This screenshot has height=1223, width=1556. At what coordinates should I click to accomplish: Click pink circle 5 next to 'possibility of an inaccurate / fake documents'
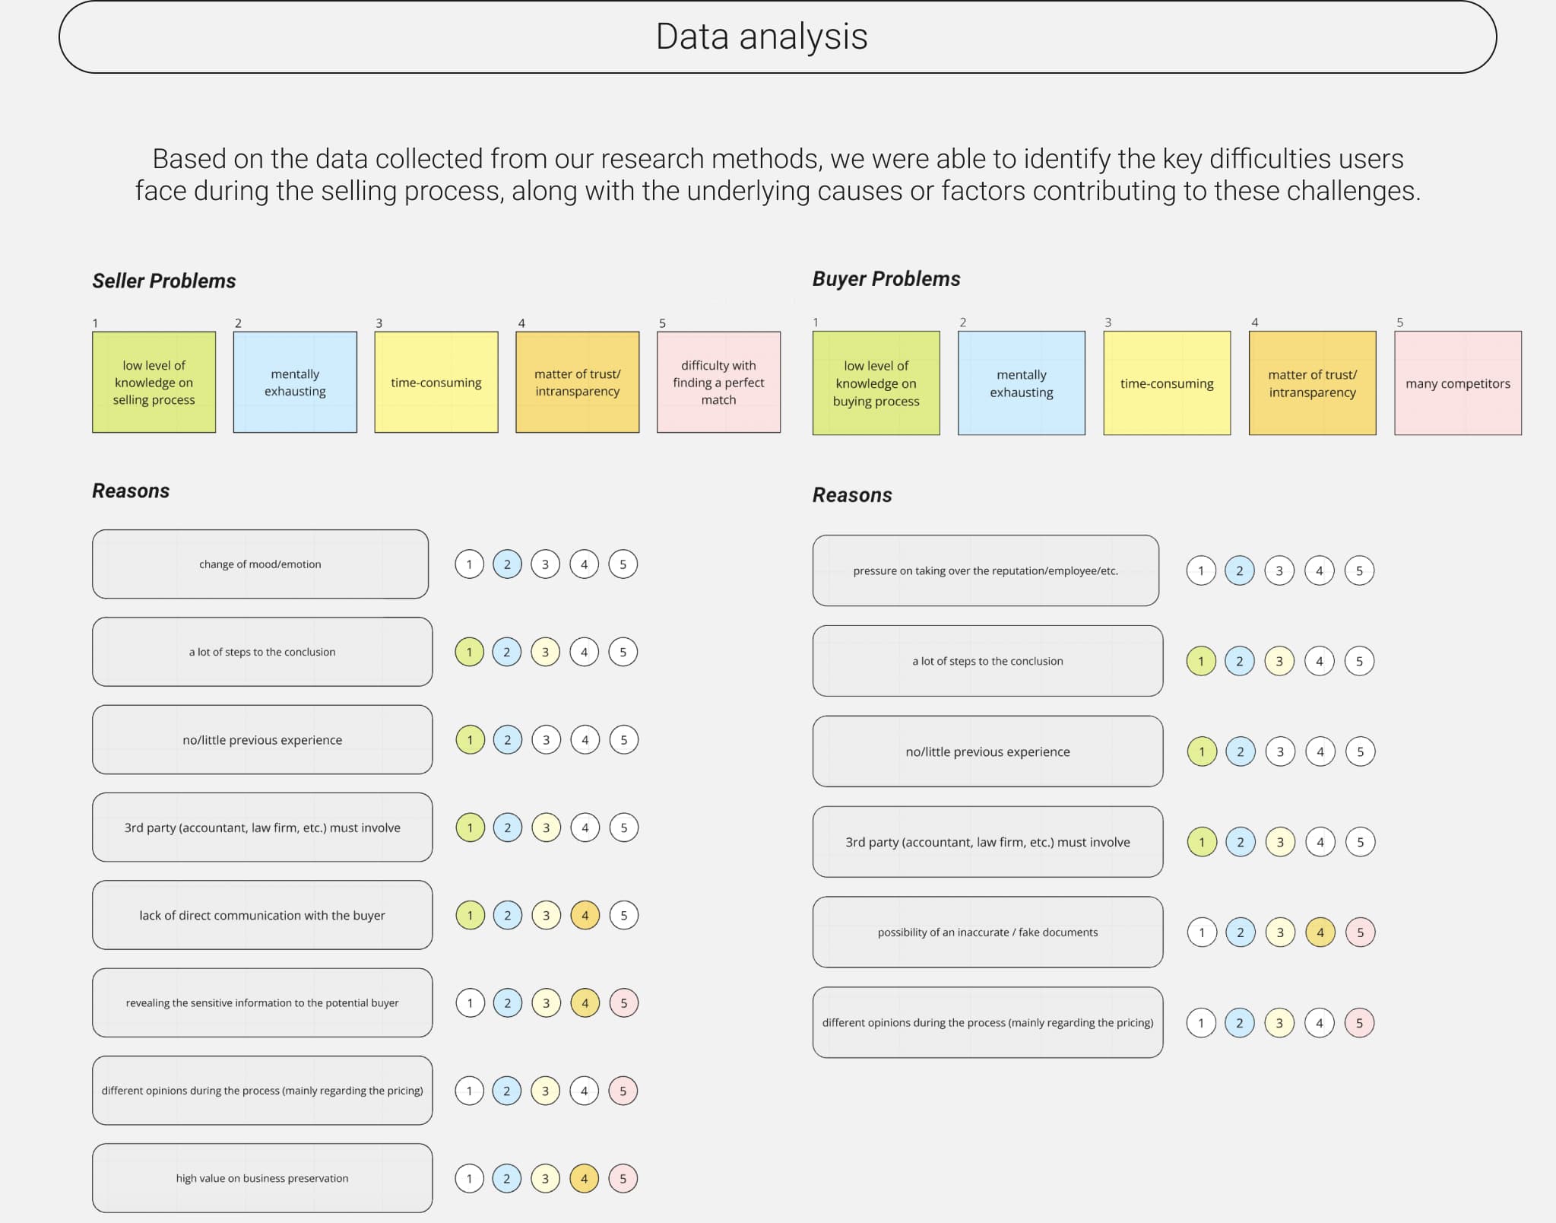click(x=1361, y=932)
